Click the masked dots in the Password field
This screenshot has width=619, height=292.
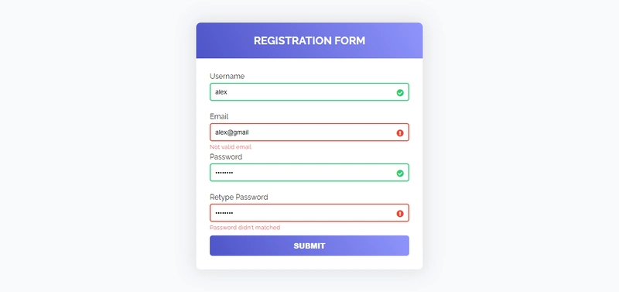pos(224,173)
